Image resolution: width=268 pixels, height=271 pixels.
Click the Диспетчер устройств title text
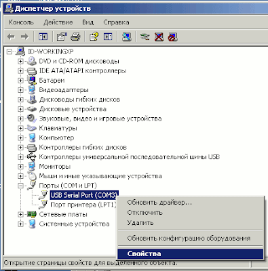pyautogui.click(x=53, y=9)
